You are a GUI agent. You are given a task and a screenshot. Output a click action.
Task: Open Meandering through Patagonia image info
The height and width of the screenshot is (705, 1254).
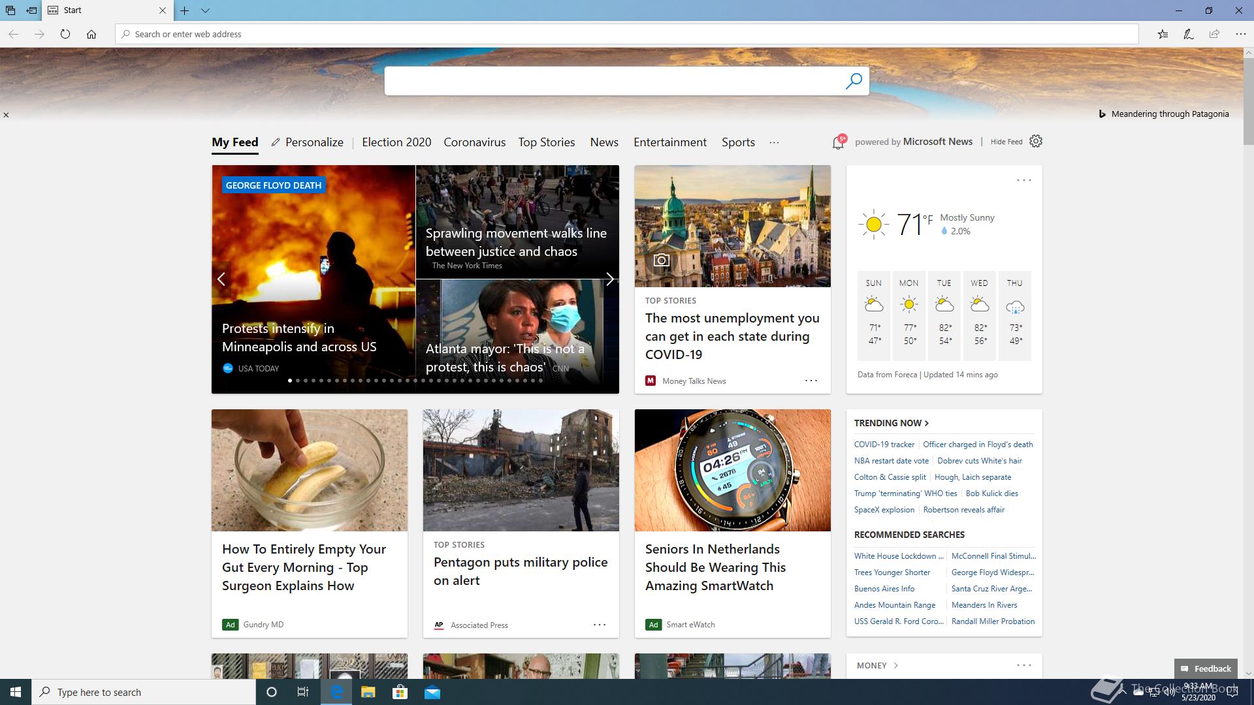pyautogui.click(x=1164, y=114)
